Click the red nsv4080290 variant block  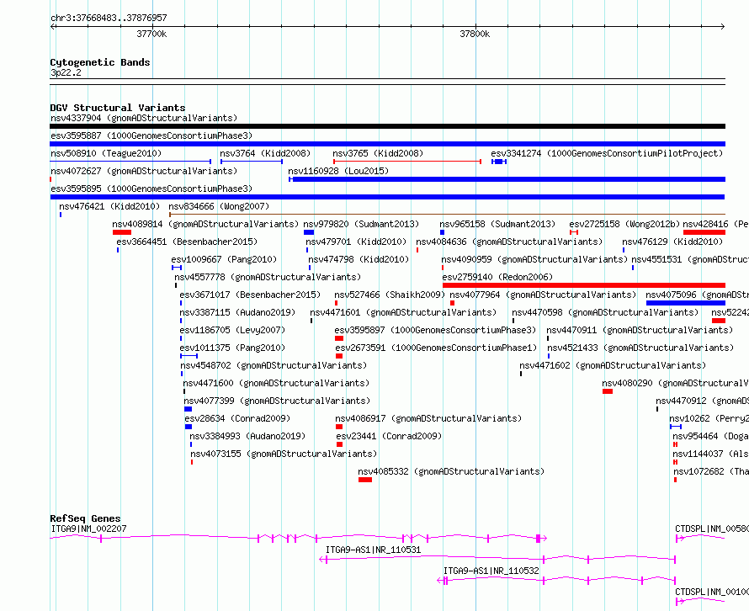[x=608, y=391]
